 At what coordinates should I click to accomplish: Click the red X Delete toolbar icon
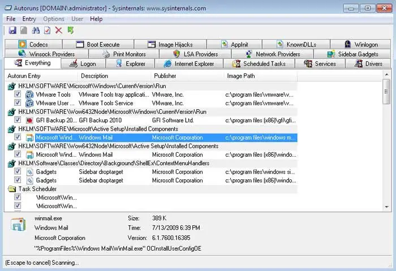click(x=59, y=31)
